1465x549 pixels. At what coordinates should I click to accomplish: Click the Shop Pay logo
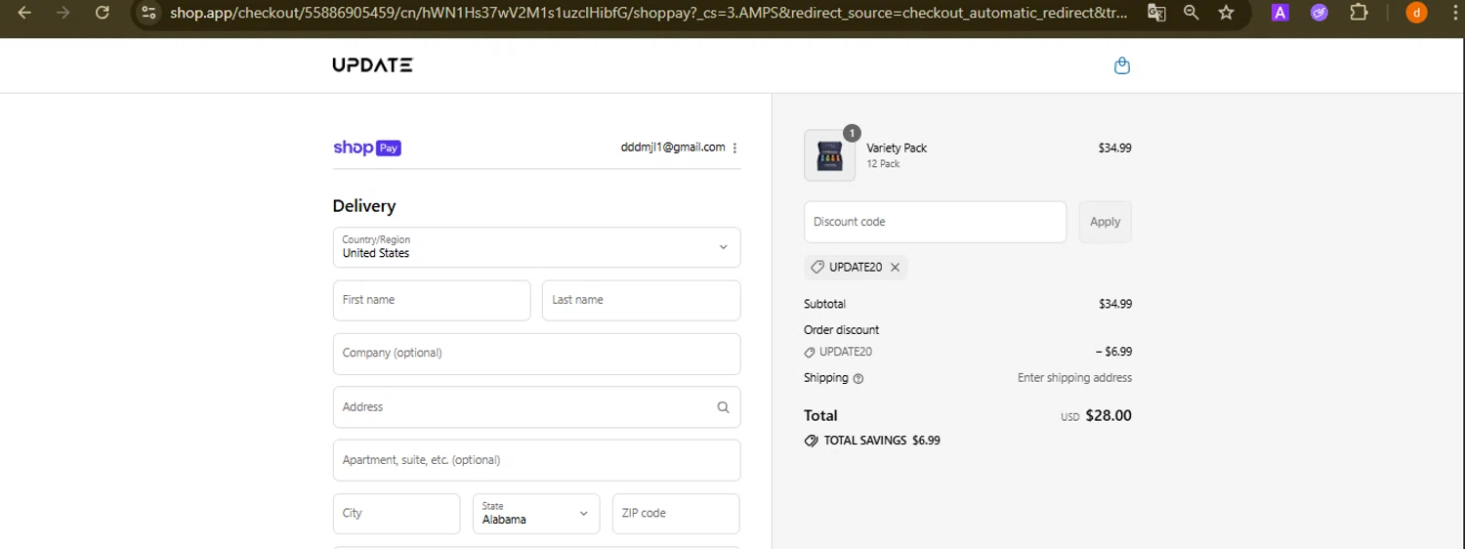pos(367,148)
